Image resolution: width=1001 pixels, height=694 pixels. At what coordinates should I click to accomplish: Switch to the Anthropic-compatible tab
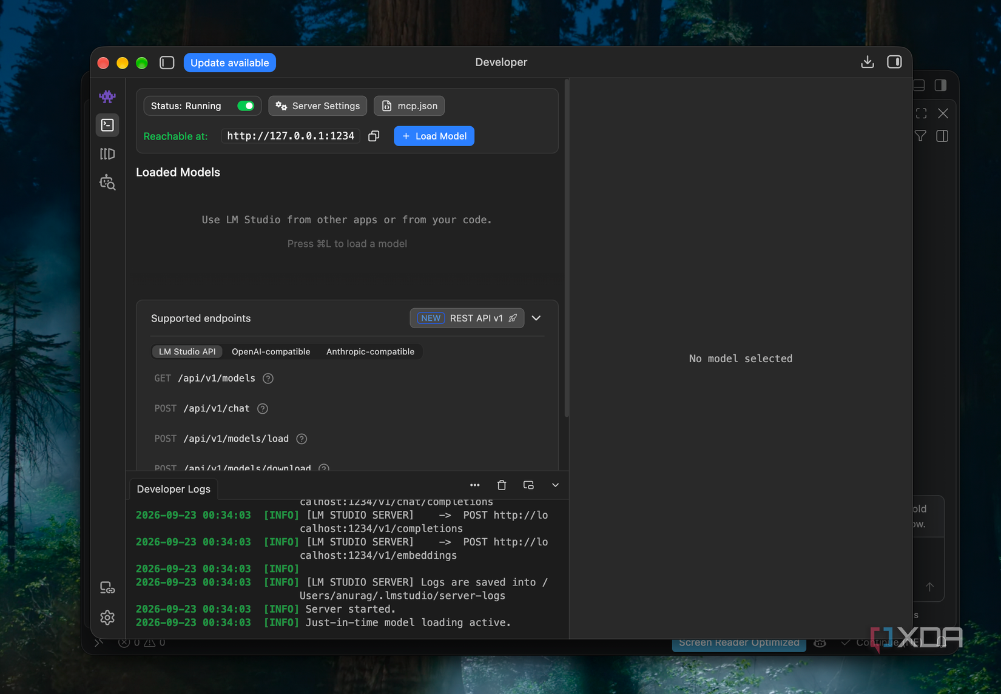click(370, 352)
